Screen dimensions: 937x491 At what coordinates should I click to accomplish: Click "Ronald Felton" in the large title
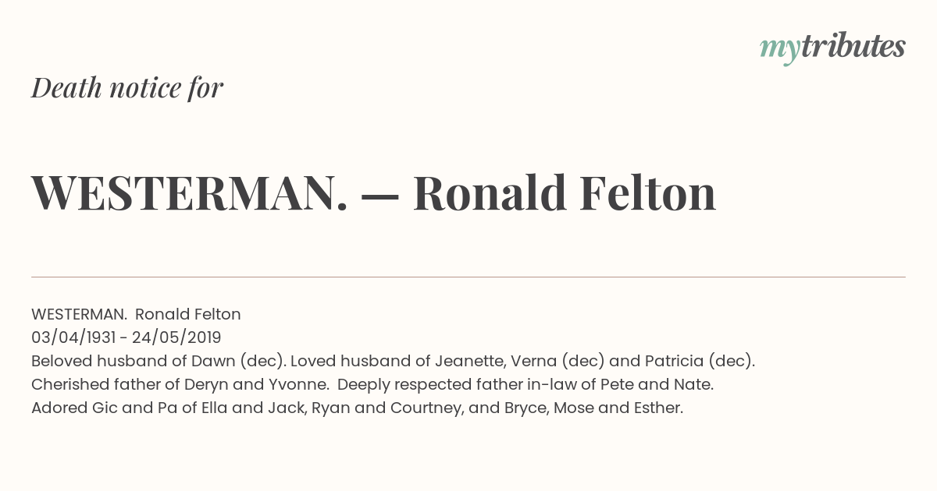coord(564,193)
